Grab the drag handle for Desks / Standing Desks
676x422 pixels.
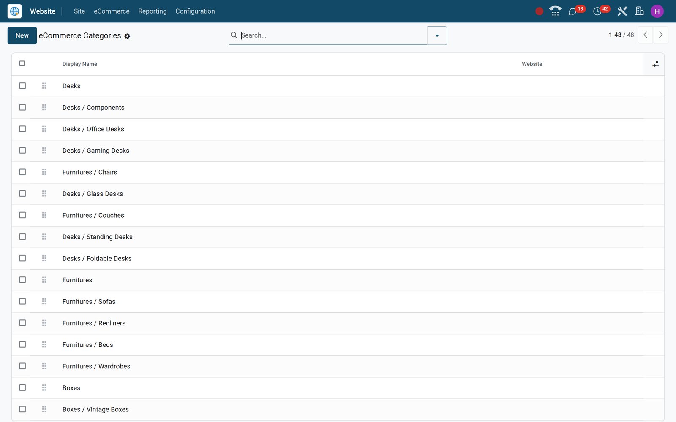(44, 236)
